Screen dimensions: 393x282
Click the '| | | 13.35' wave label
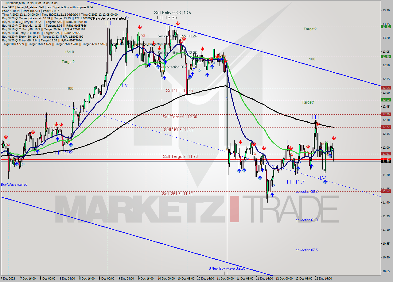pos(167,18)
